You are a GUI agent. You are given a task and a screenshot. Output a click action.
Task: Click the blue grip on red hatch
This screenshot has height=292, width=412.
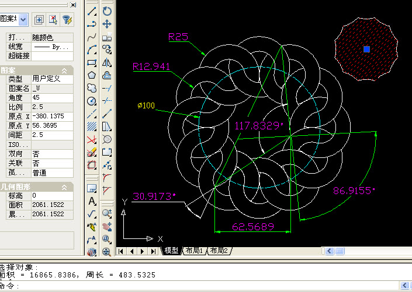coord(366,49)
